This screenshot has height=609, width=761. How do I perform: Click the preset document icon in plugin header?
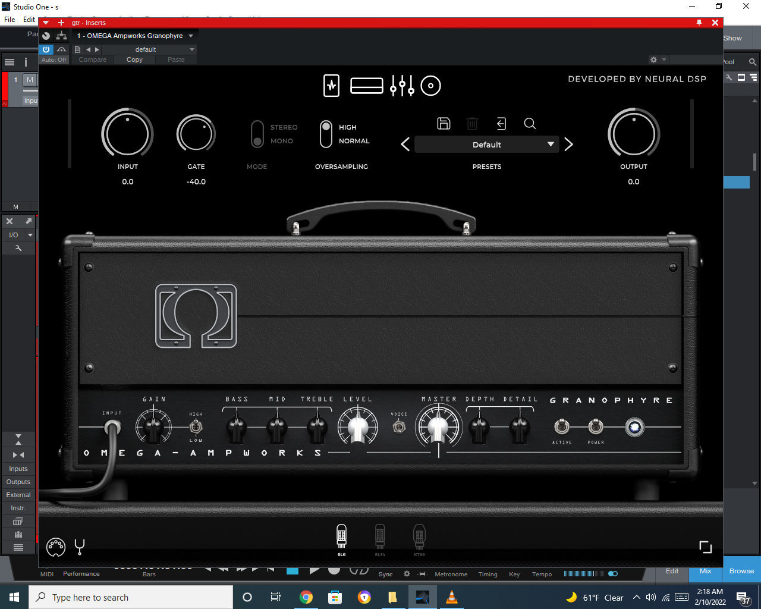[77, 49]
